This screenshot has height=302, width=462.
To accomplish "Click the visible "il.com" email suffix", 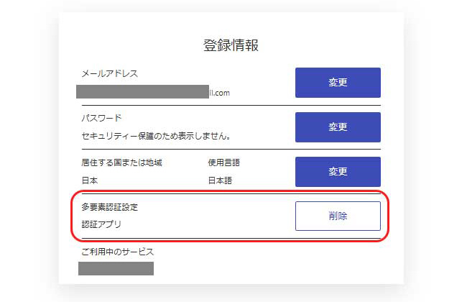I will point(219,93).
